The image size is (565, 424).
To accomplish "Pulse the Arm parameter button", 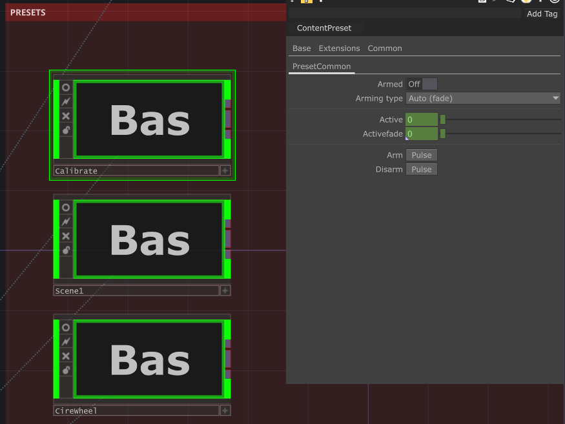I will tap(422, 156).
